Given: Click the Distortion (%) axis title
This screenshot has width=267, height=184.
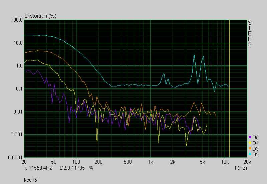Looking at the screenshot, I should (40, 16).
